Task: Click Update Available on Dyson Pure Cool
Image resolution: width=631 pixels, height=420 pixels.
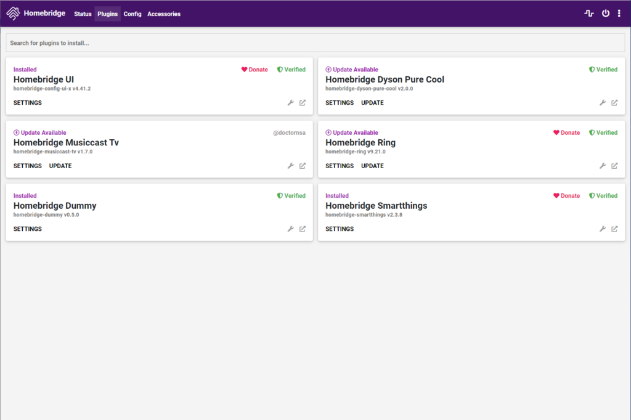Action: tap(352, 70)
